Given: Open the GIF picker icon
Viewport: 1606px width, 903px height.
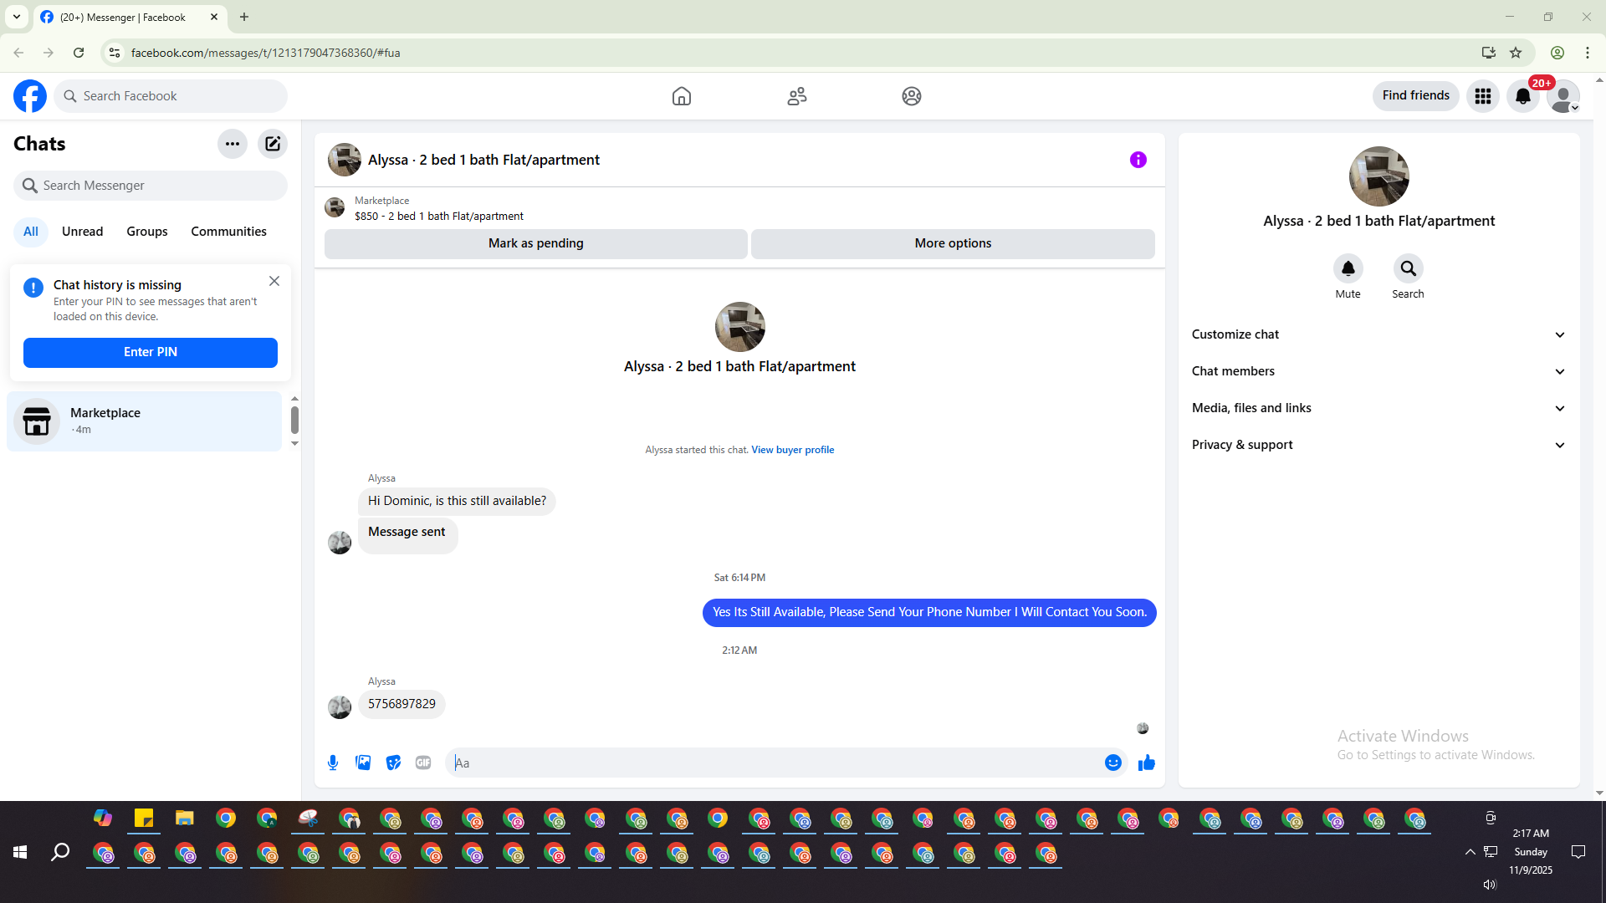Looking at the screenshot, I should pyautogui.click(x=423, y=763).
